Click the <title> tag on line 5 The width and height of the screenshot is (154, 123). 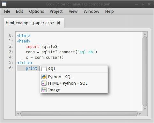pyautogui.click(x=25, y=63)
